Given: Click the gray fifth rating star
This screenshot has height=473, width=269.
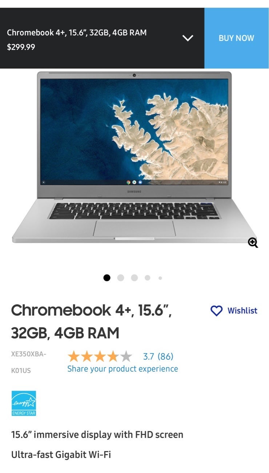Looking at the screenshot, I should [x=126, y=356].
